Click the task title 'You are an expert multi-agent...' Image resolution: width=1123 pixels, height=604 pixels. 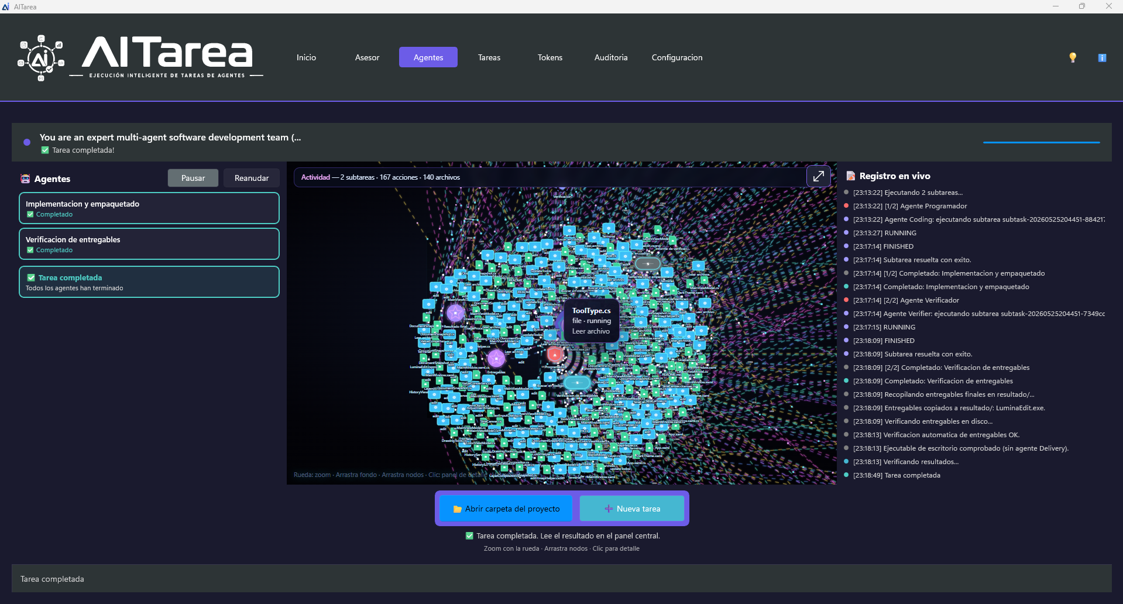(x=170, y=138)
